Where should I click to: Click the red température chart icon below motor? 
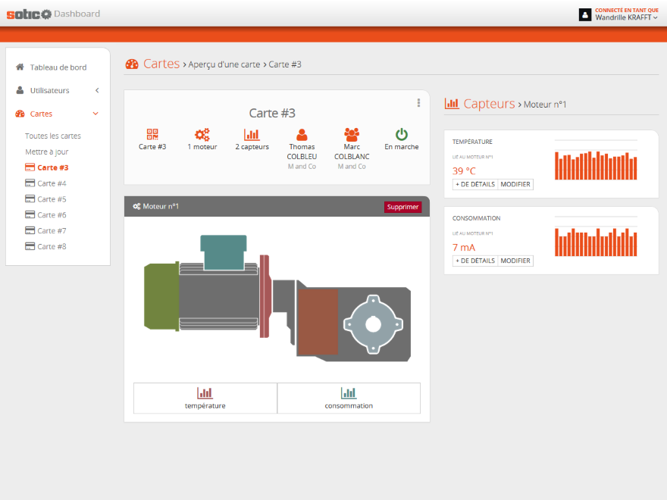coord(205,393)
